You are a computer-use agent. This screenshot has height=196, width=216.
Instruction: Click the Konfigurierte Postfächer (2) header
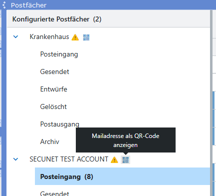click(57, 19)
